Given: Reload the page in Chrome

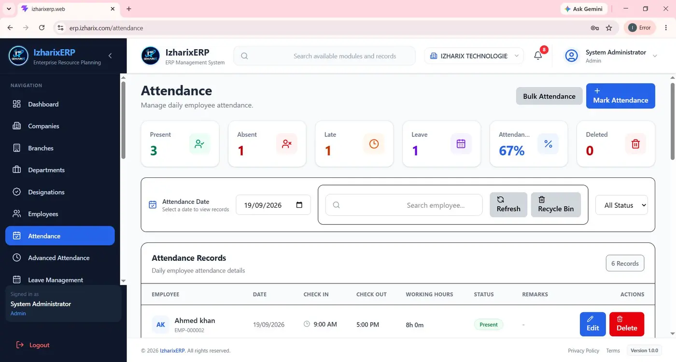Looking at the screenshot, I should tap(42, 28).
